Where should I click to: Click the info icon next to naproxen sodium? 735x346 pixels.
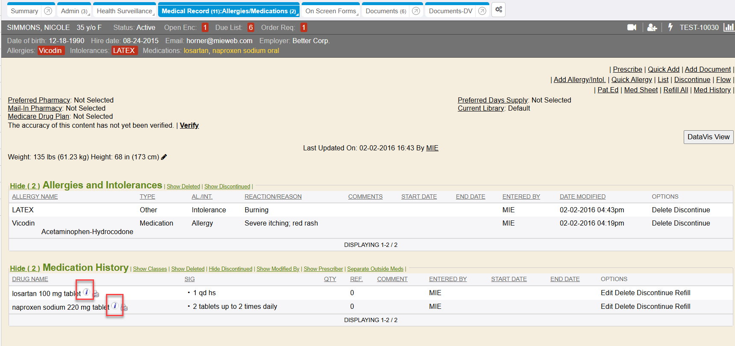click(115, 305)
